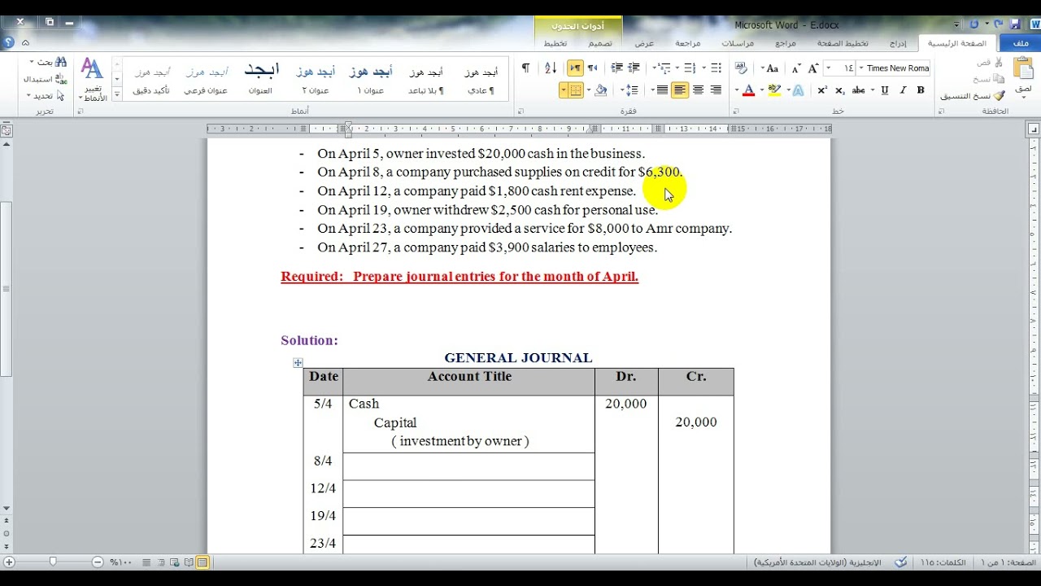Apply Normal (عادي) style
This screenshot has width=1041, height=586.
(481, 80)
